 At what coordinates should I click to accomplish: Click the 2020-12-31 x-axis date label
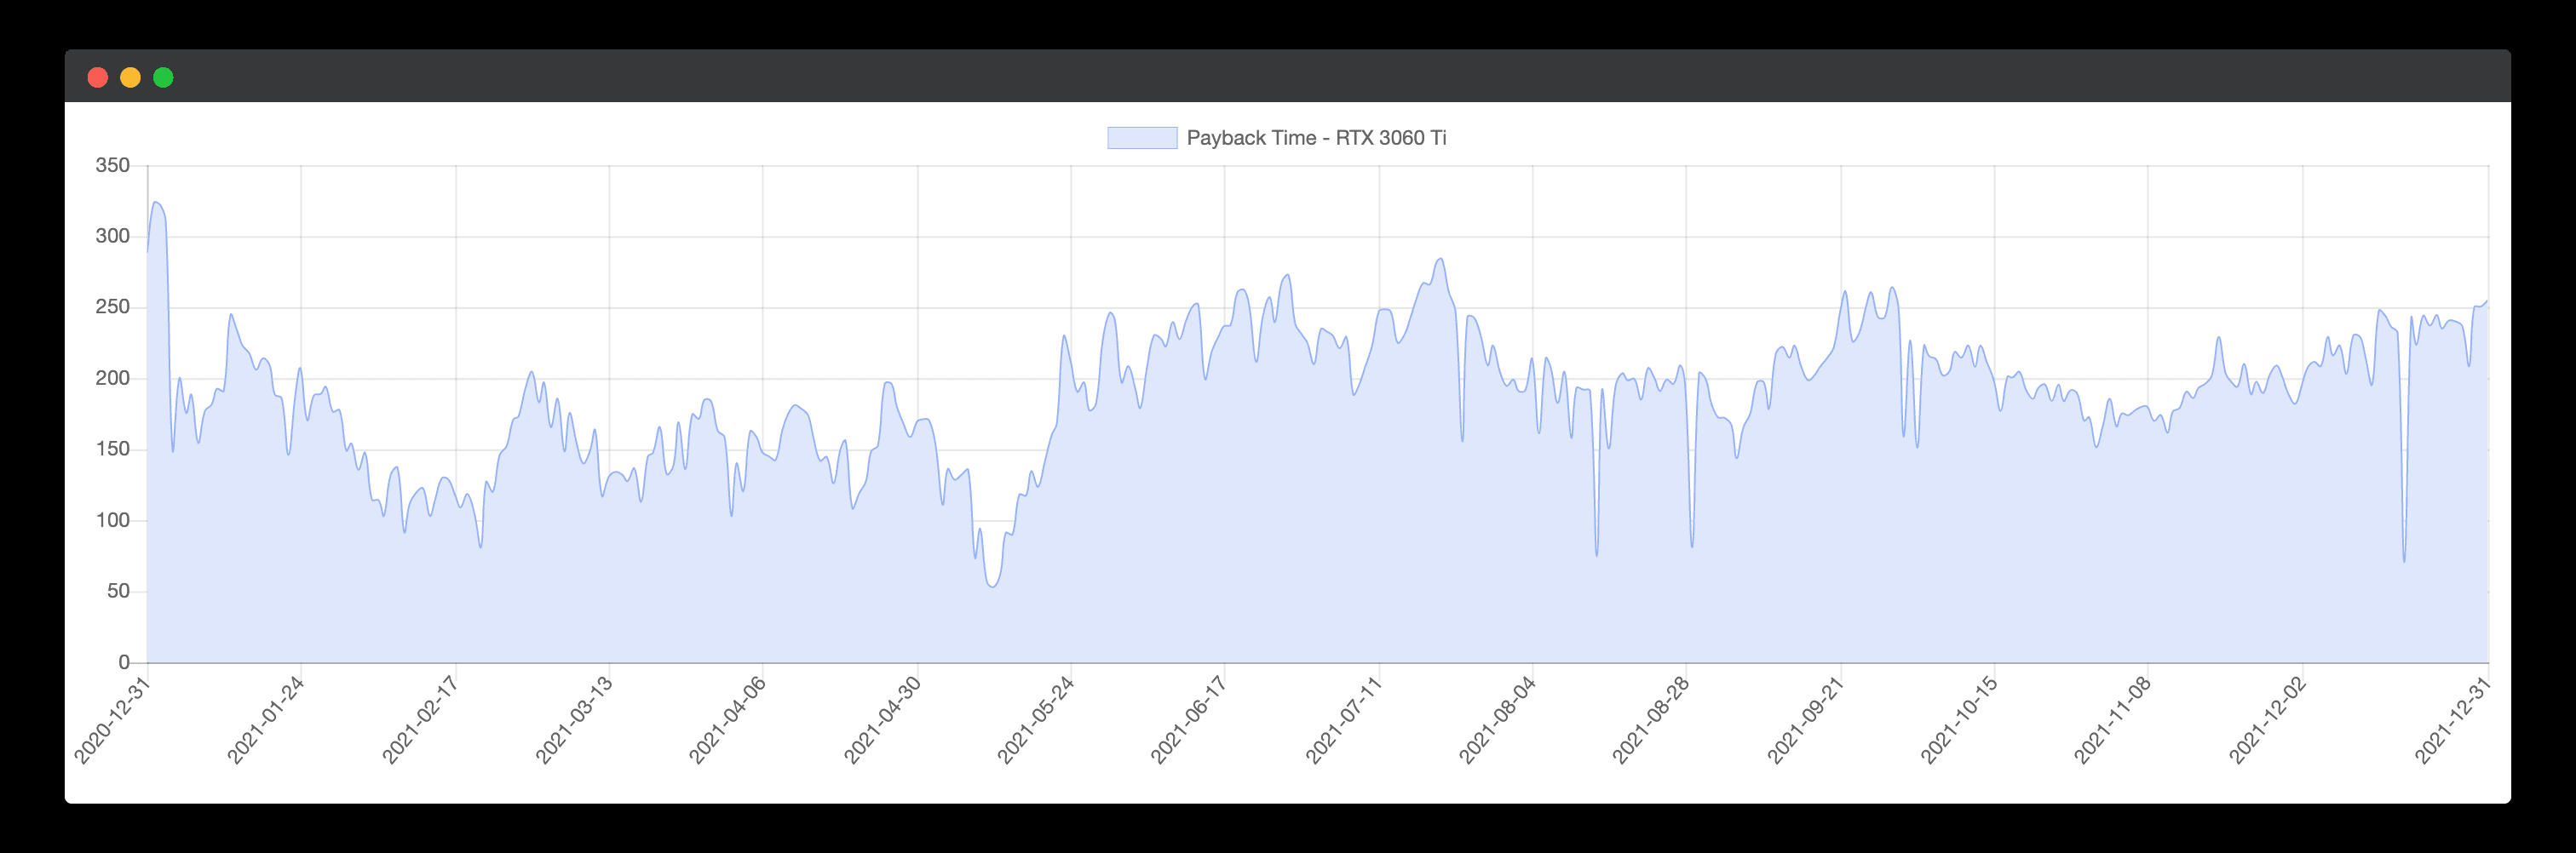pos(112,720)
